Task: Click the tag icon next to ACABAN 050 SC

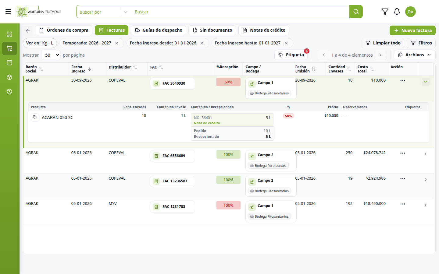Action: [x=35, y=118]
